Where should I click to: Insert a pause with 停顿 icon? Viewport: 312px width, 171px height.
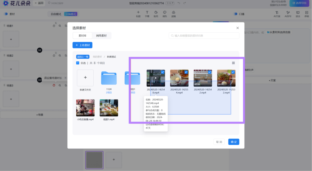click(307, 14)
